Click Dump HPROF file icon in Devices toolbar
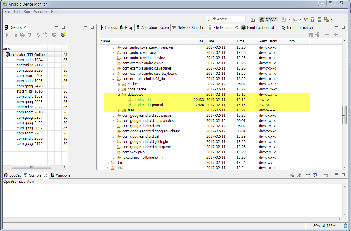Image resolution: width=351 pixels, height=231 pixels. (23, 35)
